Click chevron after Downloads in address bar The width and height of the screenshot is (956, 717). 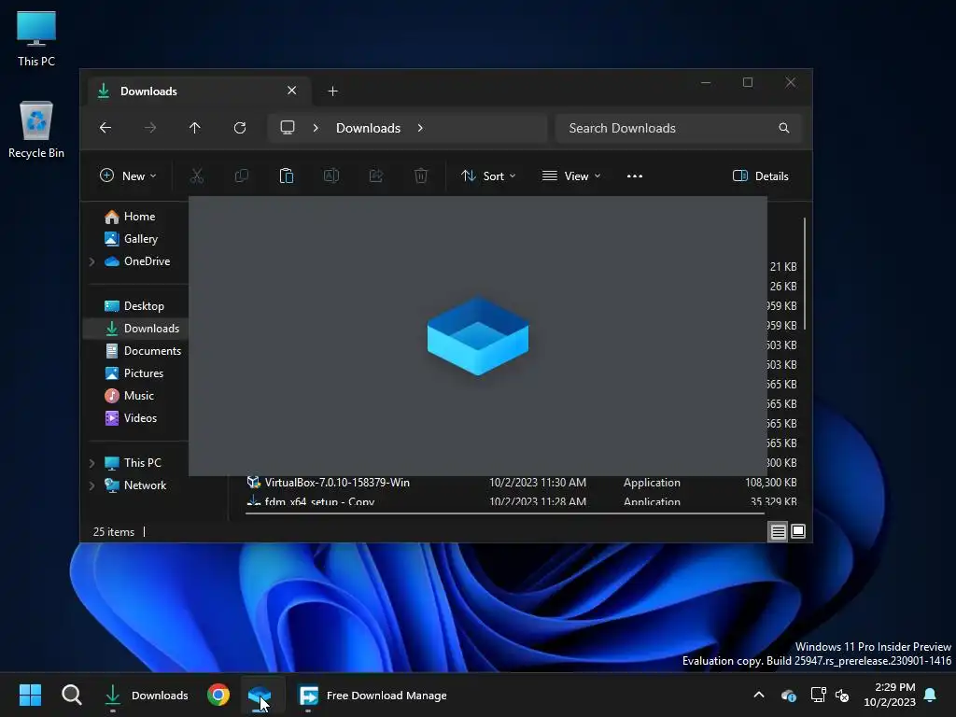pyautogui.click(x=420, y=127)
